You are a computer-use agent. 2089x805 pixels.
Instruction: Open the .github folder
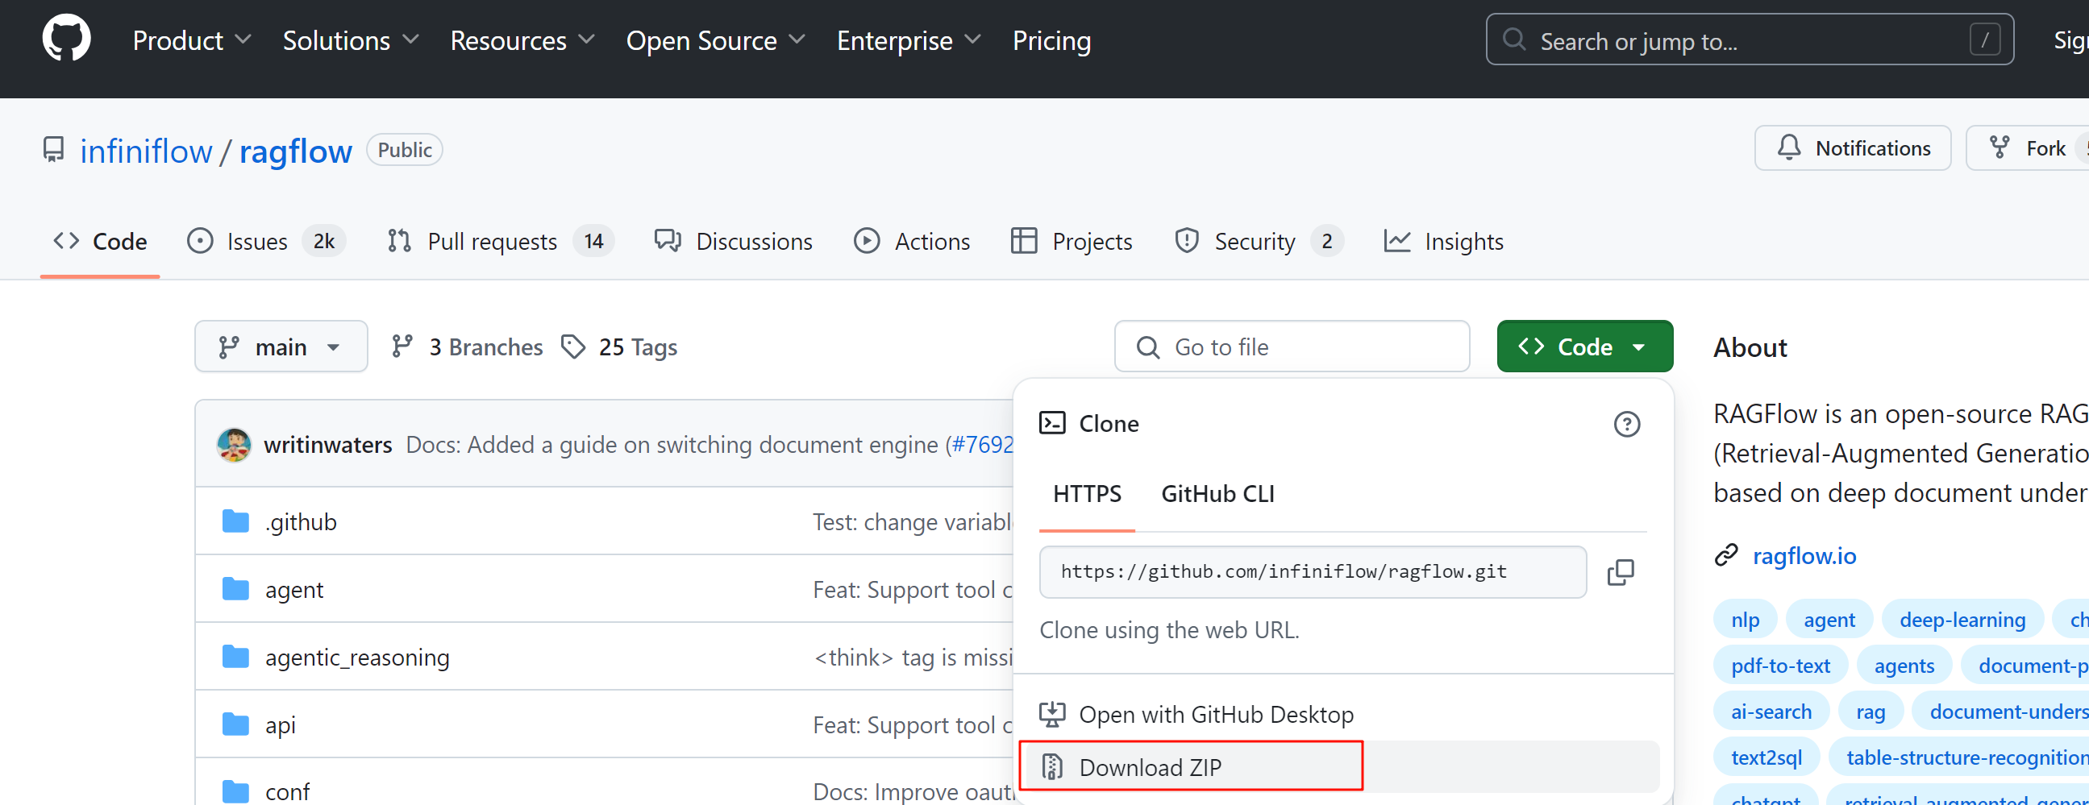(300, 522)
